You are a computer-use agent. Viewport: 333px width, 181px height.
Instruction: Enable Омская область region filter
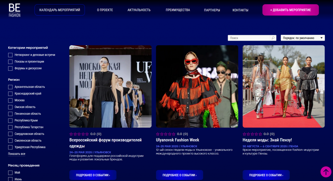pyautogui.click(x=10, y=107)
